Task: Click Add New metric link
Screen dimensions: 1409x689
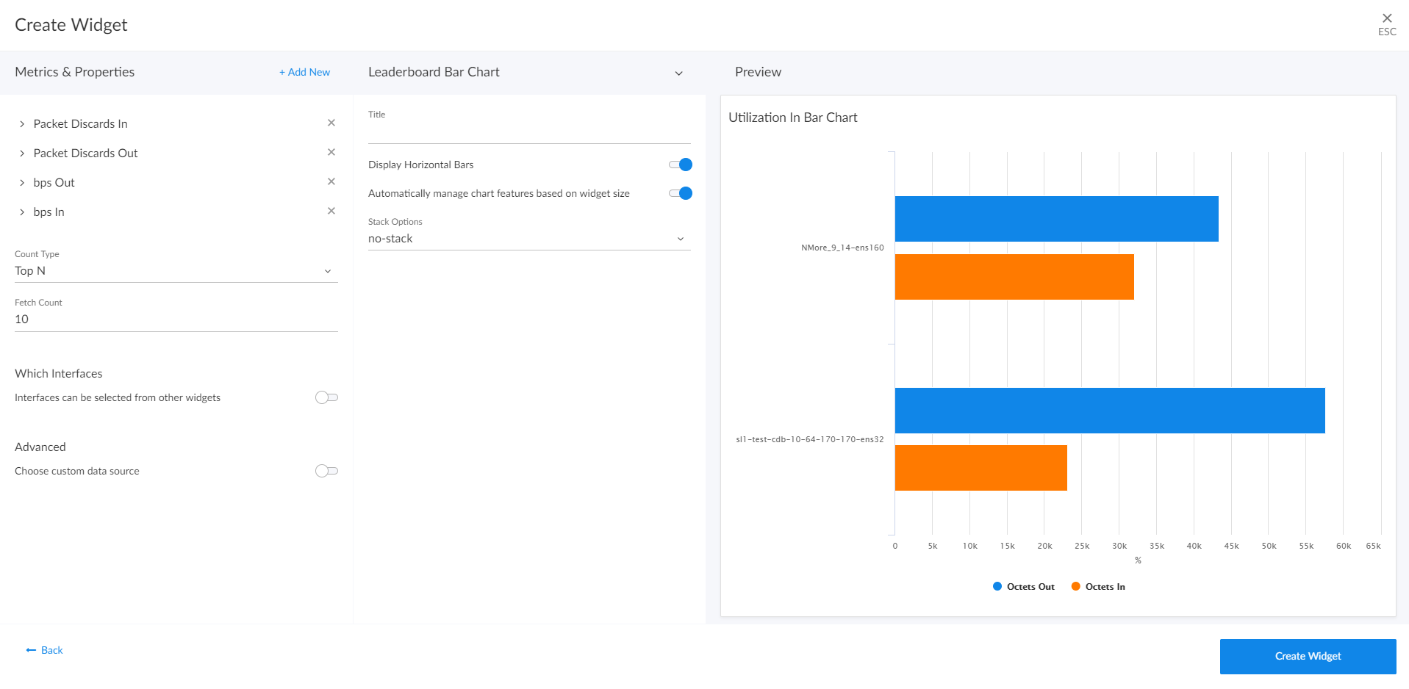Action: click(x=304, y=72)
